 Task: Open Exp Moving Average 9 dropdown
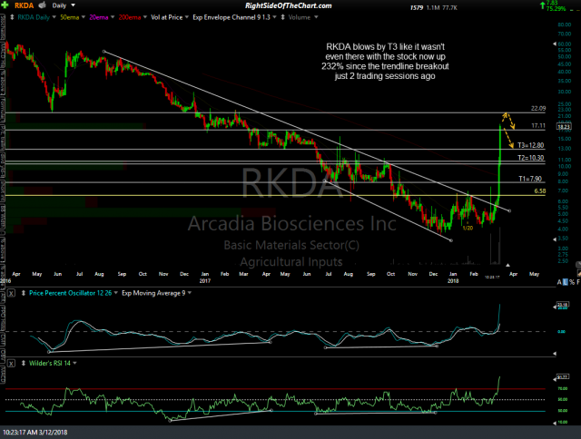[x=190, y=293]
